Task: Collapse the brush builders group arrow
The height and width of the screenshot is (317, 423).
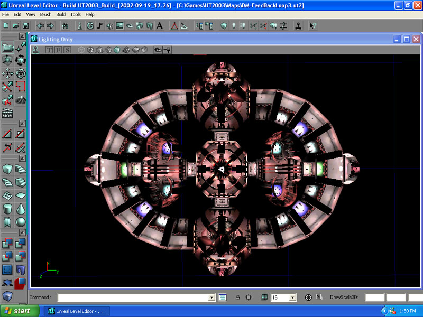Action: click(x=22, y=158)
